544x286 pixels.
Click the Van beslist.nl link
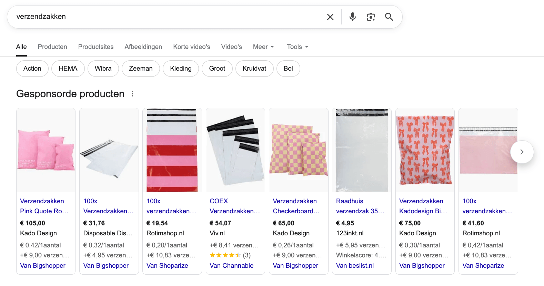coord(355,266)
